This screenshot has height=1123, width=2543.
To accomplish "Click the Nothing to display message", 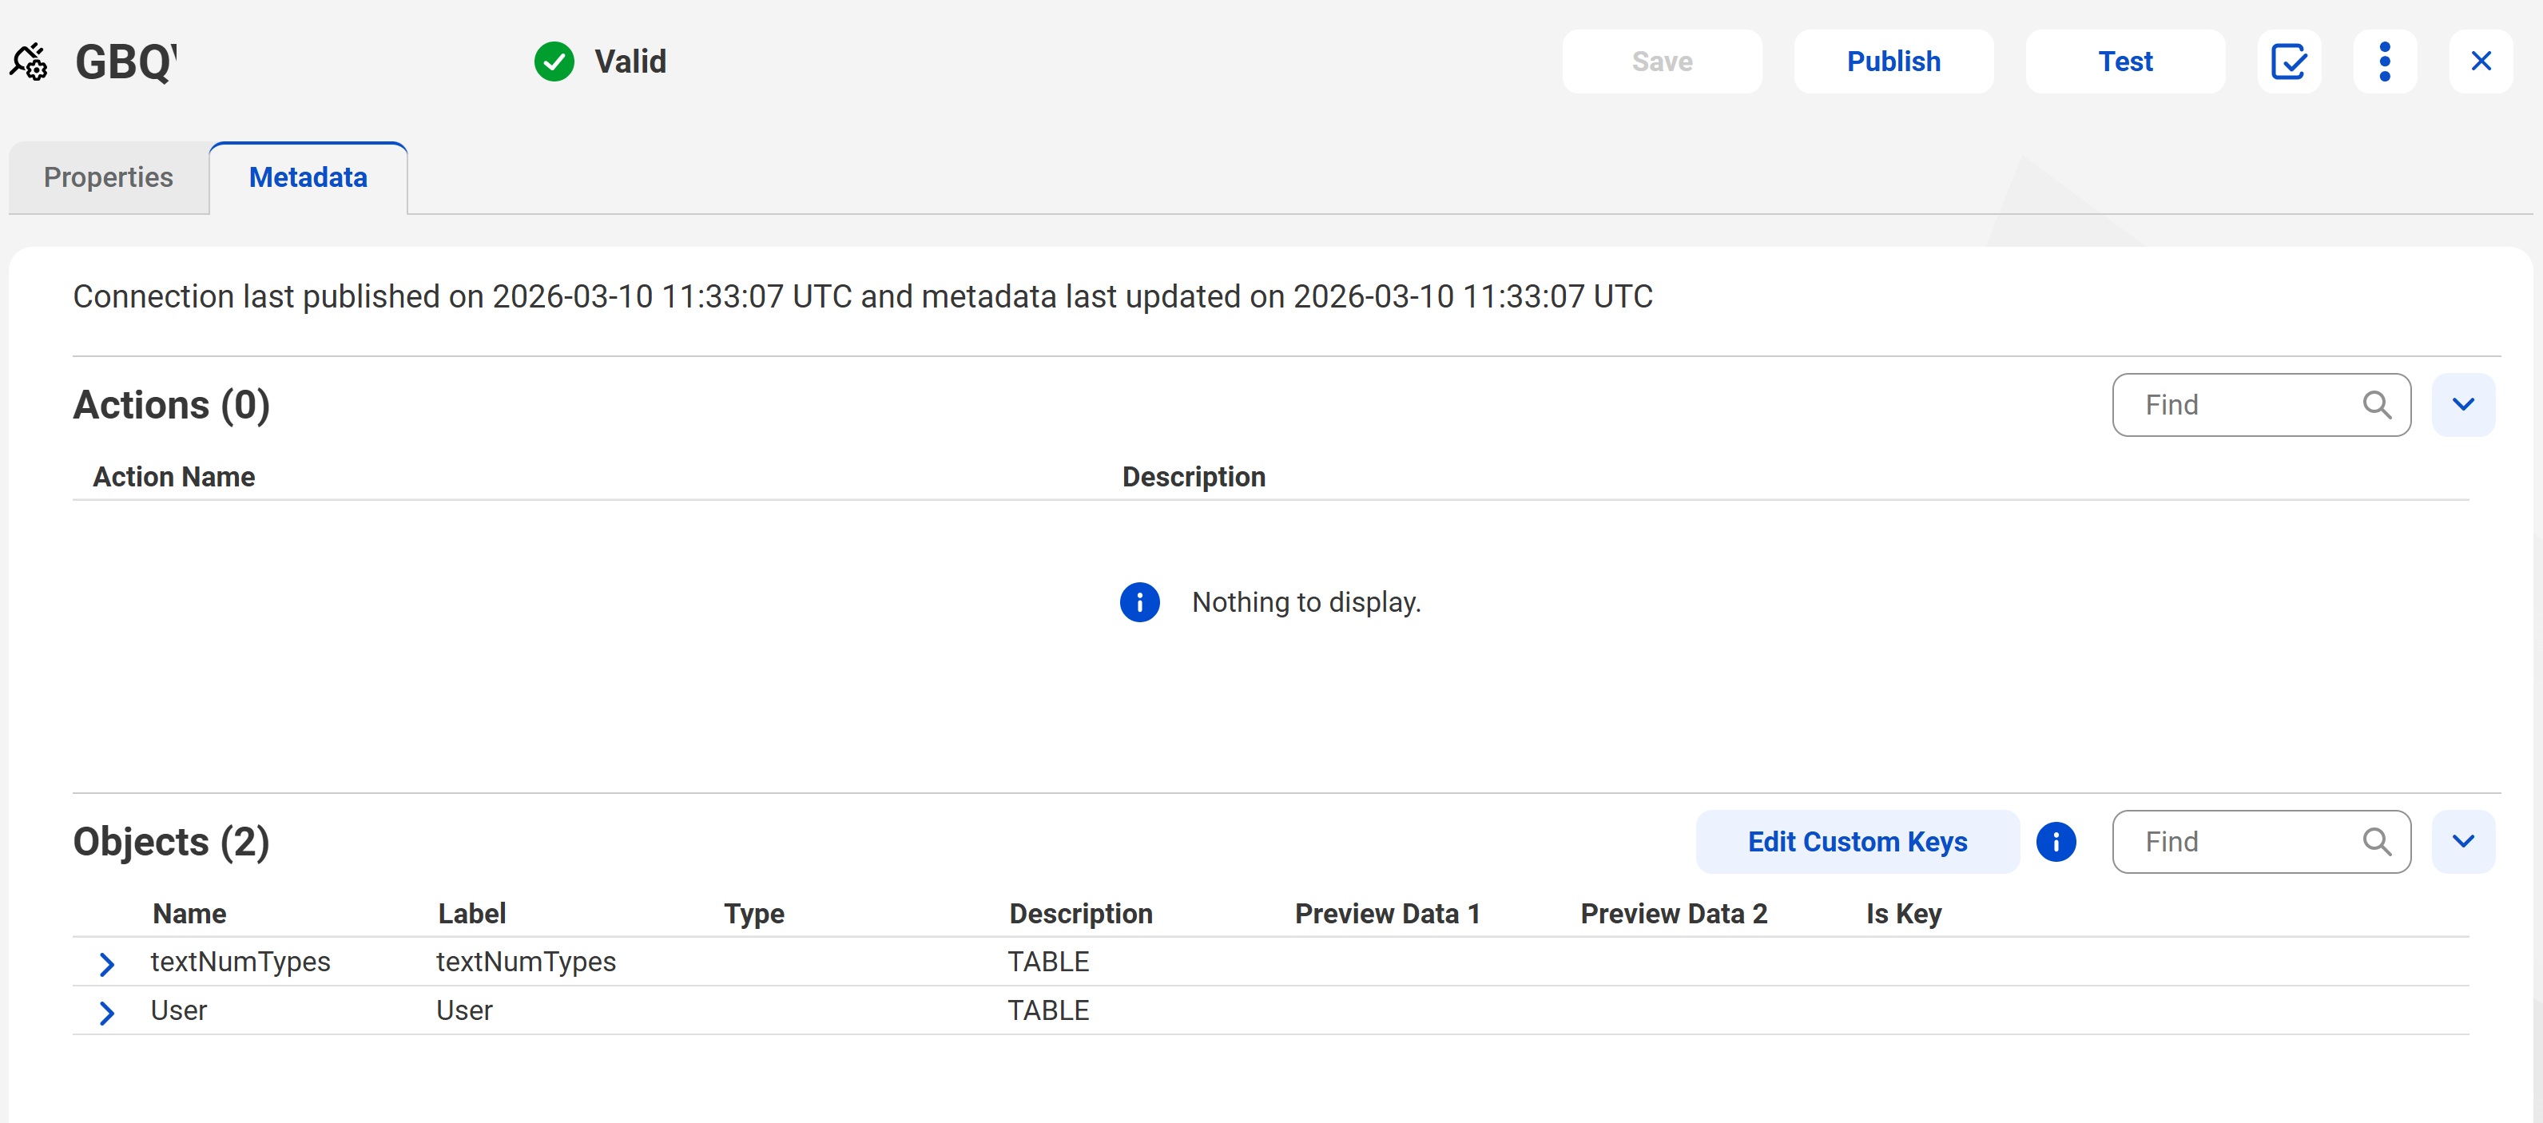I will 1306,602.
